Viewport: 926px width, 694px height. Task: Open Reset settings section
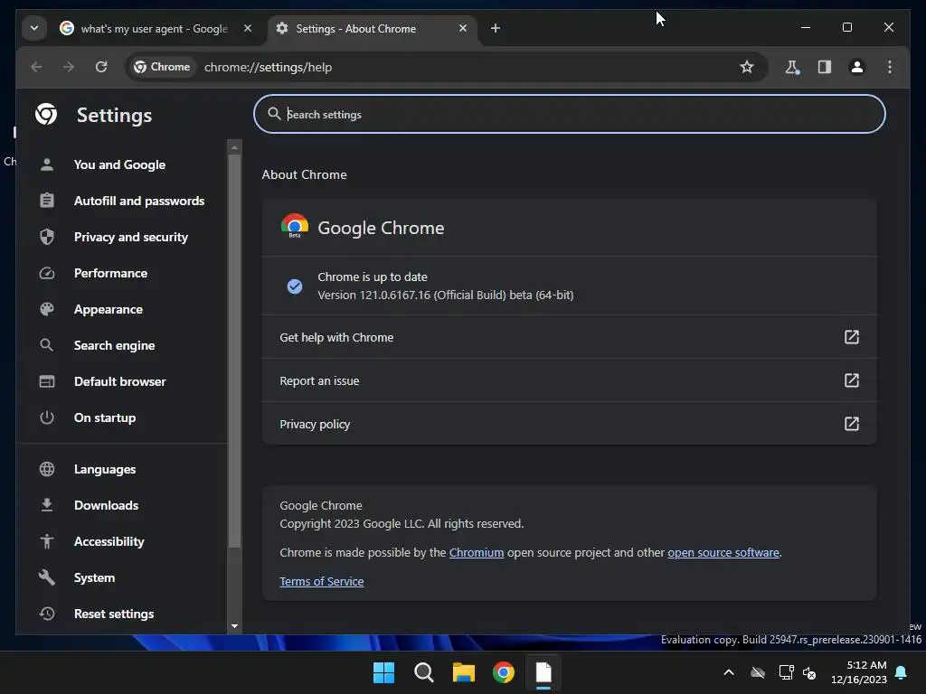(x=114, y=614)
